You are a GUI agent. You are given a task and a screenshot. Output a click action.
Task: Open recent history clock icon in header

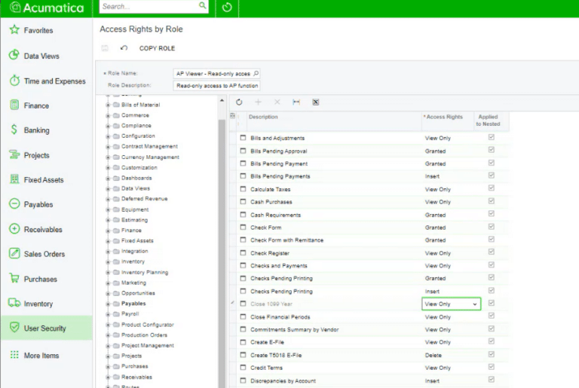[x=227, y=8]
